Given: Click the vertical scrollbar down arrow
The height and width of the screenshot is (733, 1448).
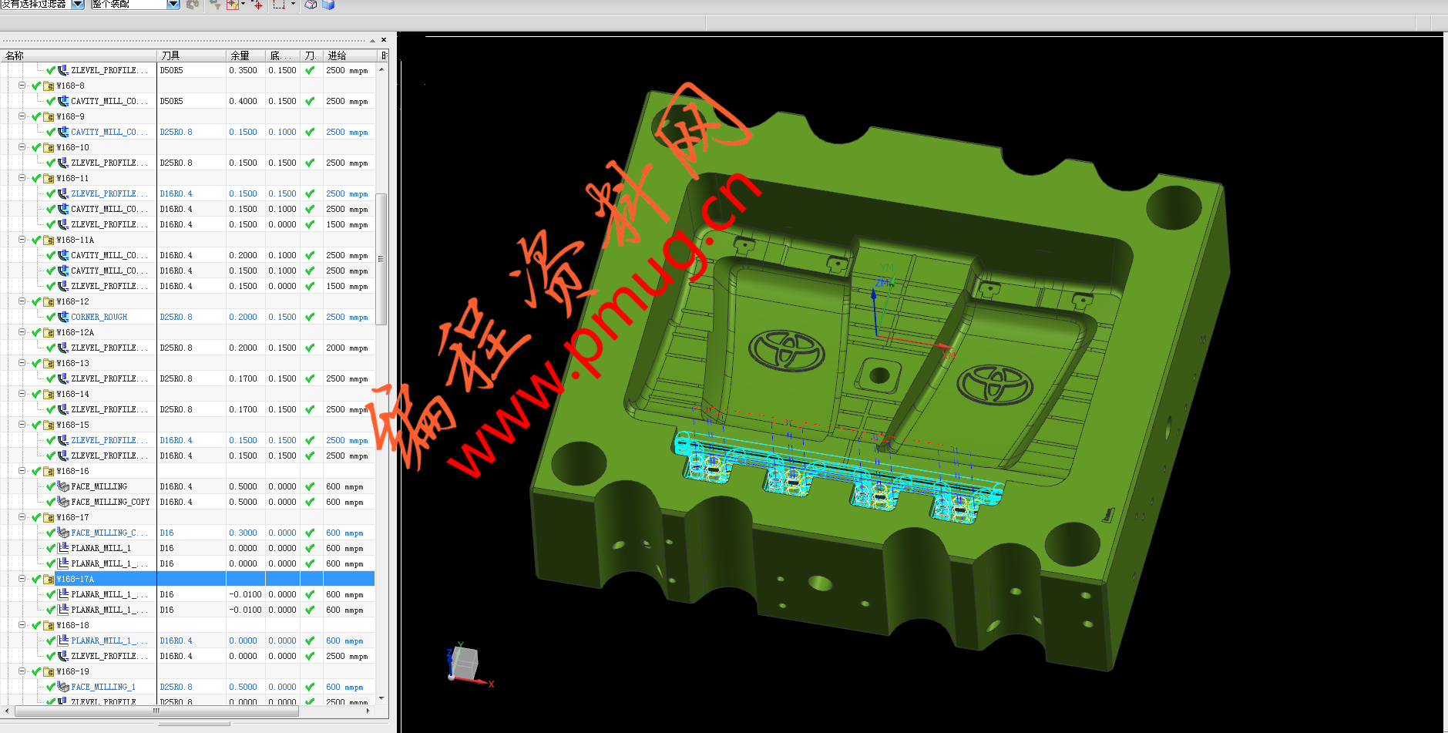Looking at the screenshot, I should pos(381,698).
